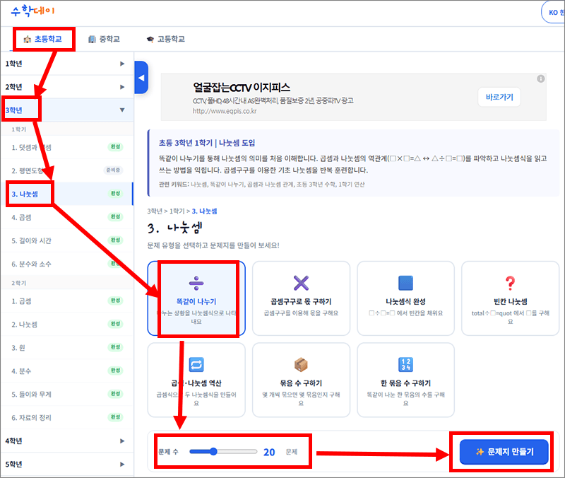
Task: Open 6. 자료의 정리 unit
Action: (67, 418)
